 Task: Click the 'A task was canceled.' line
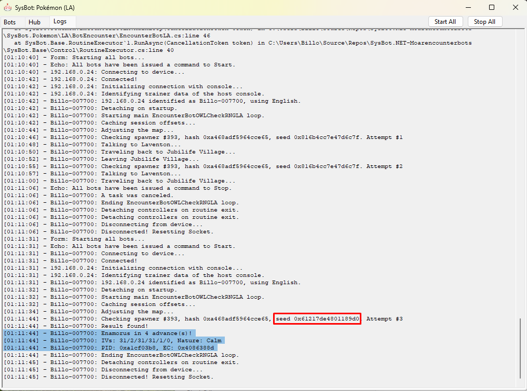pos(89,195)
